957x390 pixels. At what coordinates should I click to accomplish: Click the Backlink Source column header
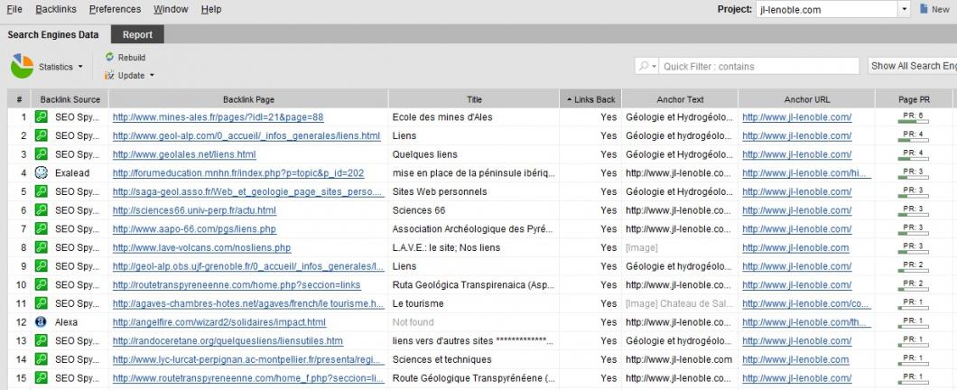pos(70,99)
